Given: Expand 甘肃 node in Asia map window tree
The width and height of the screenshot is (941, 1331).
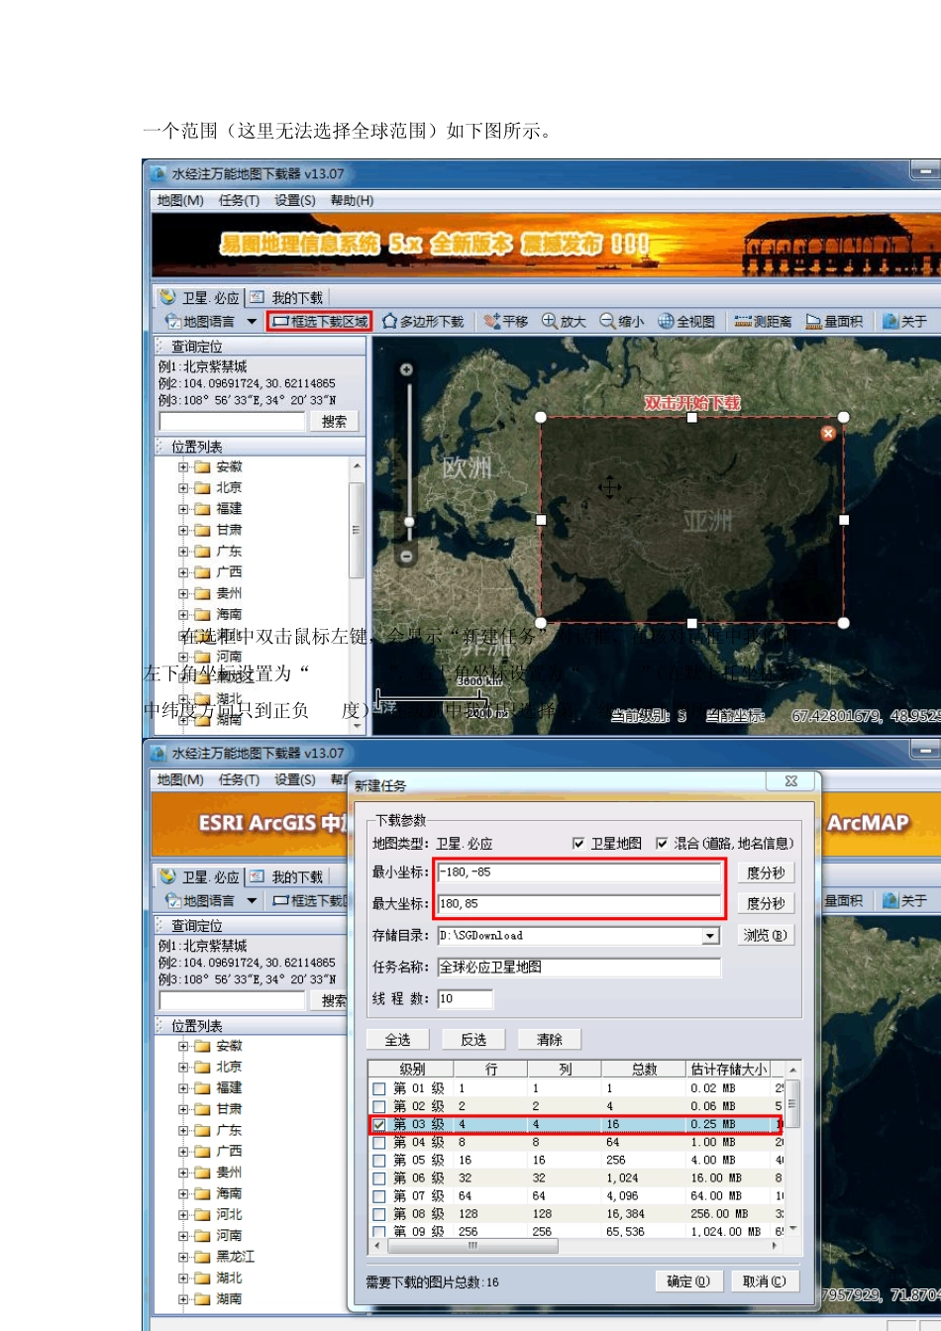Looking at the screenshot, I should (183, 530).
